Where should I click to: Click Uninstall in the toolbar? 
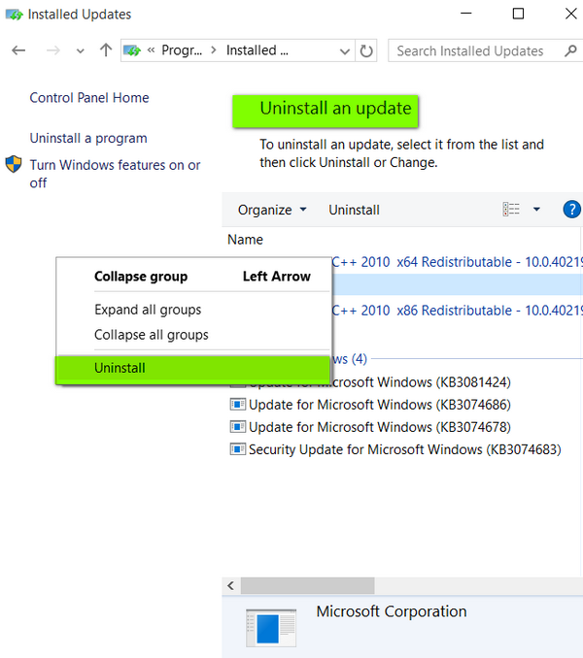coord(354,210)
